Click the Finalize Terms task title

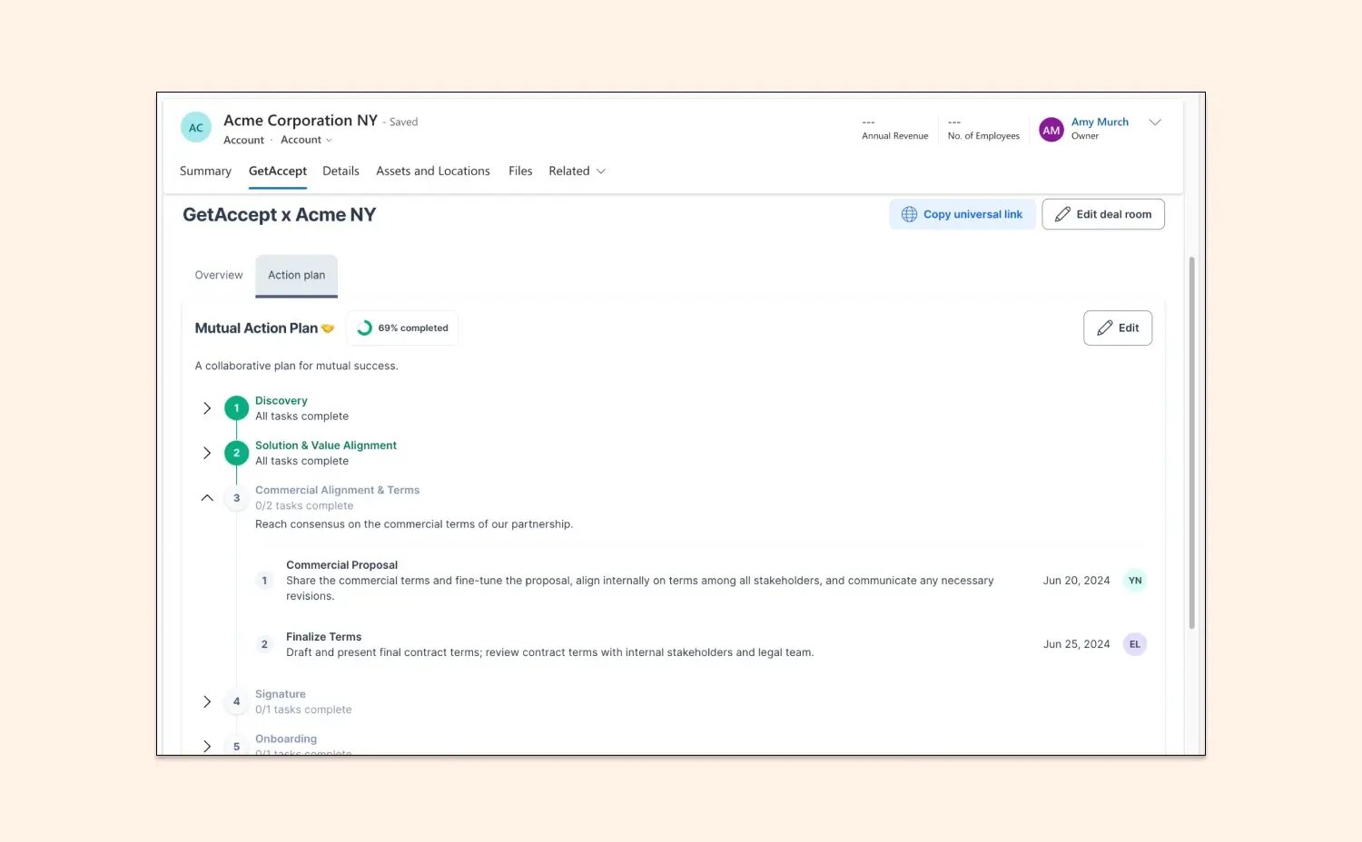point(323,637)
